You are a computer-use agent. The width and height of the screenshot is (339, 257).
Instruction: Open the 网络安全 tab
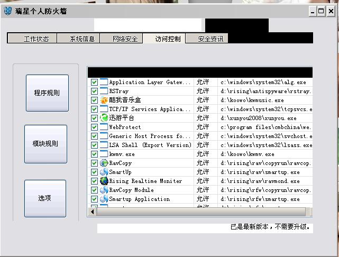(121, 39)
